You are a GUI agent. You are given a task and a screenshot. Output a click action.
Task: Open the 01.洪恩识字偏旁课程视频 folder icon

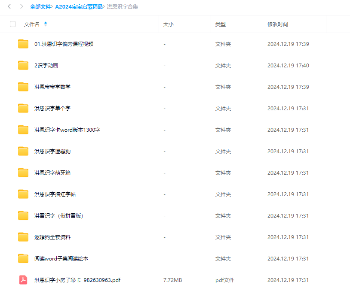[x=23, y=44]
